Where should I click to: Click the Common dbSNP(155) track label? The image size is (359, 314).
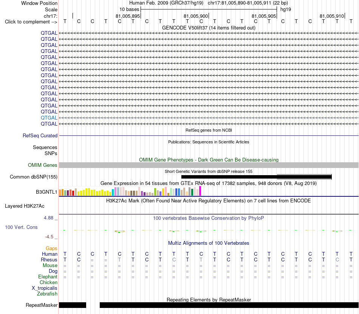click(33, 177)
